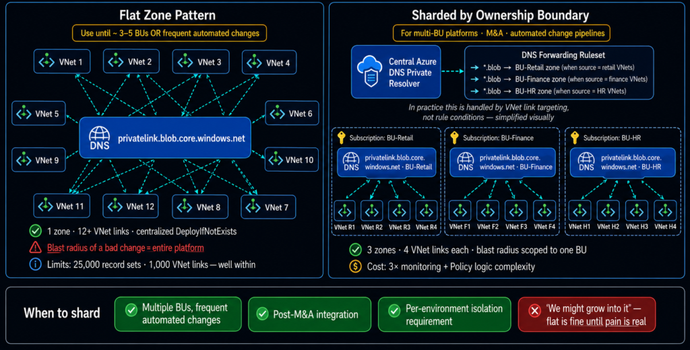
Task: Click the VNet 7 network icon
Action: [253, 207]
